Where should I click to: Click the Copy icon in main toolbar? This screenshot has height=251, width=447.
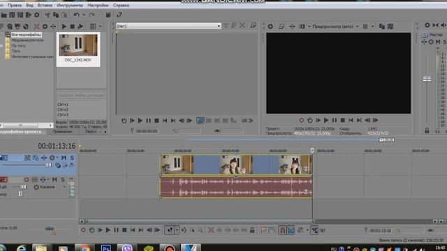tap(56, 15)
